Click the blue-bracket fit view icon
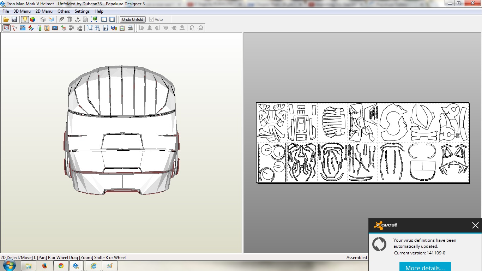 [x=90, y=28]
